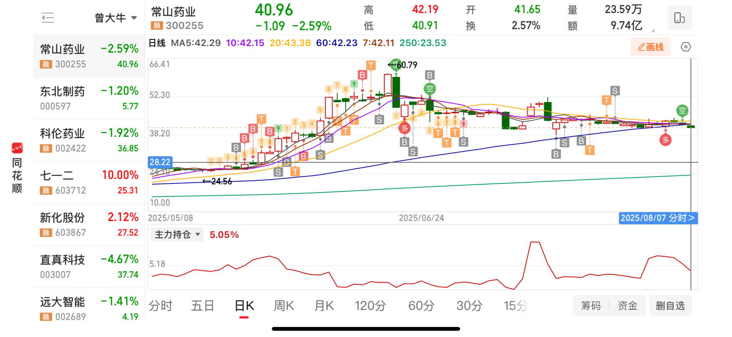Screen dimensions: 732x337
Task: Tap the 融 margin badge under 常山药业 title
Action: pyautogui.click(x=157, y=26)
